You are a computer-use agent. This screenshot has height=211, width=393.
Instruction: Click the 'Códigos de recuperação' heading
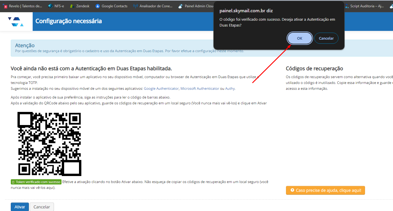(314, 68)
